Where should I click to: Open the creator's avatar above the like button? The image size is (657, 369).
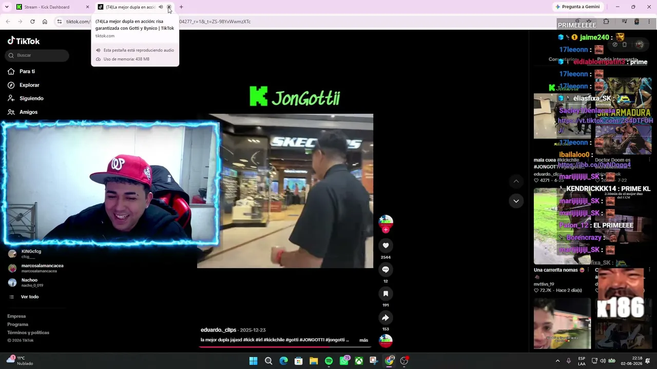coord(385,221)
